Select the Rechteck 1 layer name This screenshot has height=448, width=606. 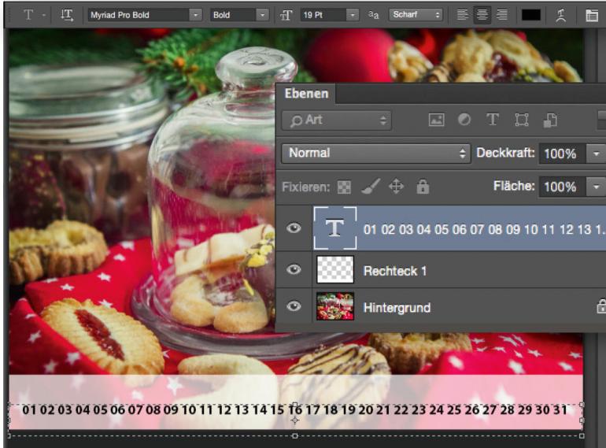tap(394, 271)
